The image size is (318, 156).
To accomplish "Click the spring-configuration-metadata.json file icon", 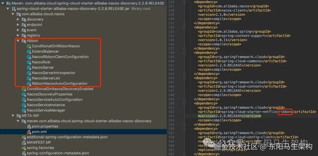I will (24, 153).
